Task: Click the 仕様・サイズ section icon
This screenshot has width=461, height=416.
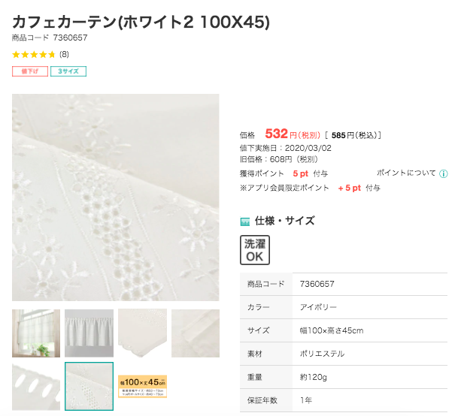Action: (x=245, y=222)
